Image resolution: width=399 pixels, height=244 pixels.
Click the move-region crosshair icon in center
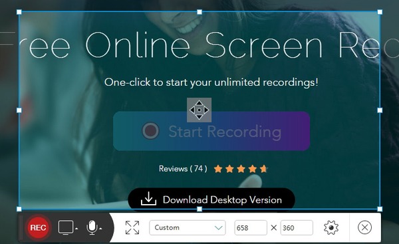pyautogui.click(x=199, y=110)
